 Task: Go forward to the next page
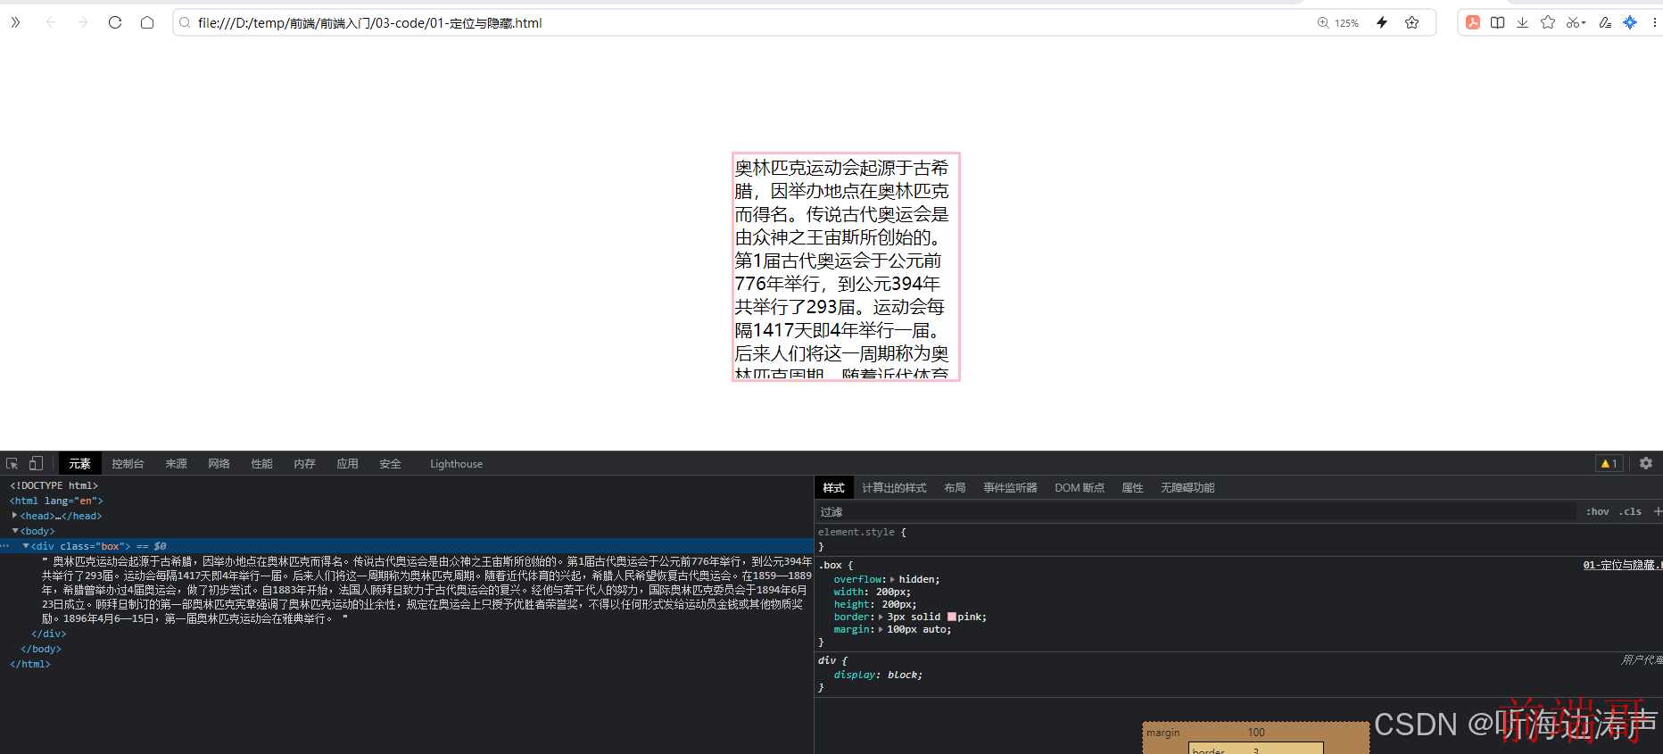tap(83, 22)
